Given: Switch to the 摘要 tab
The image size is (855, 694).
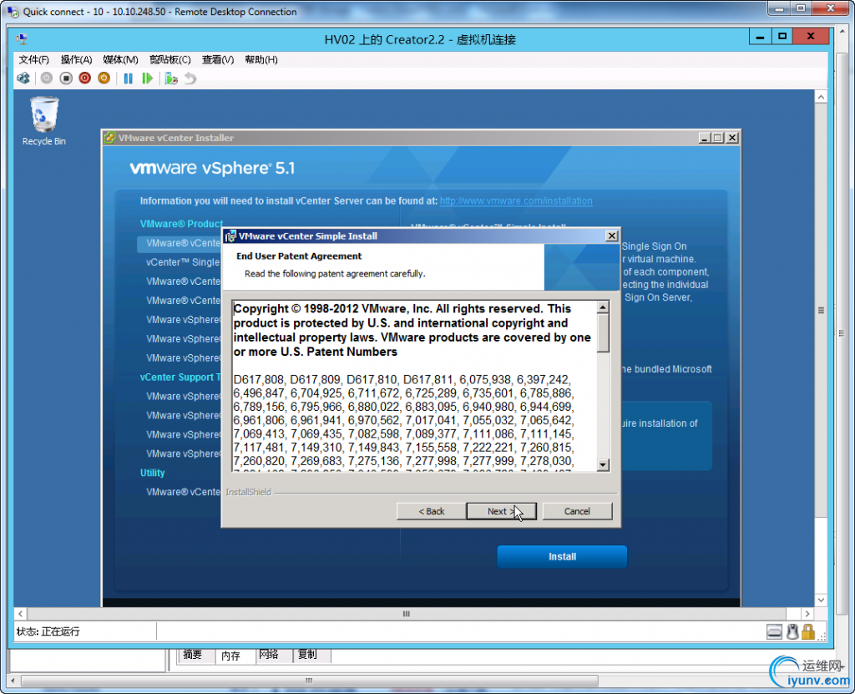Looking at the screenshot, I should 193,656.
